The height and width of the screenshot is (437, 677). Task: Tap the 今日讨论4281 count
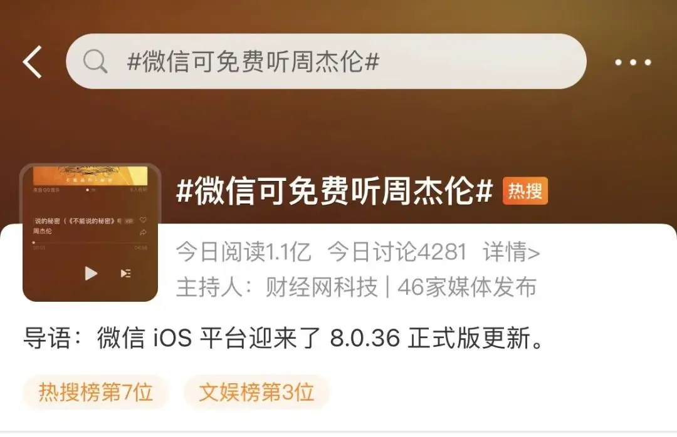coord(397,252)
